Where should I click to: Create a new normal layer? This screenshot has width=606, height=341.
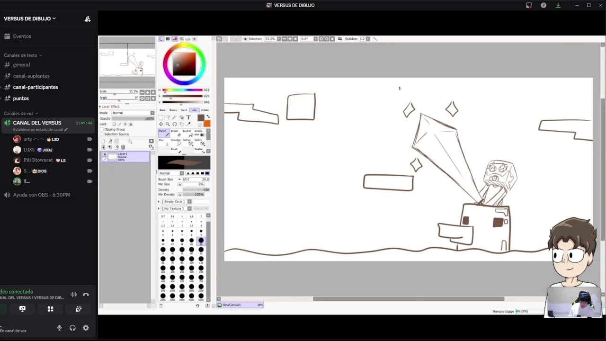(103, 141)
